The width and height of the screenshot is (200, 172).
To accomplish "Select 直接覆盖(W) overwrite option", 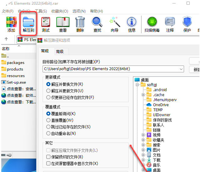I will (49, 120).
